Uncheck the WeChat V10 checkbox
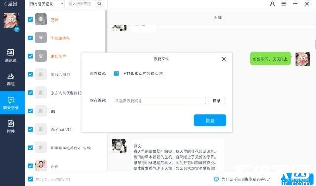316x186 pixels. [30, 129]
